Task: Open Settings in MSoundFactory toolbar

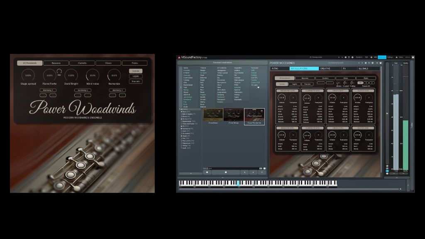Action: tap(390, 57)
